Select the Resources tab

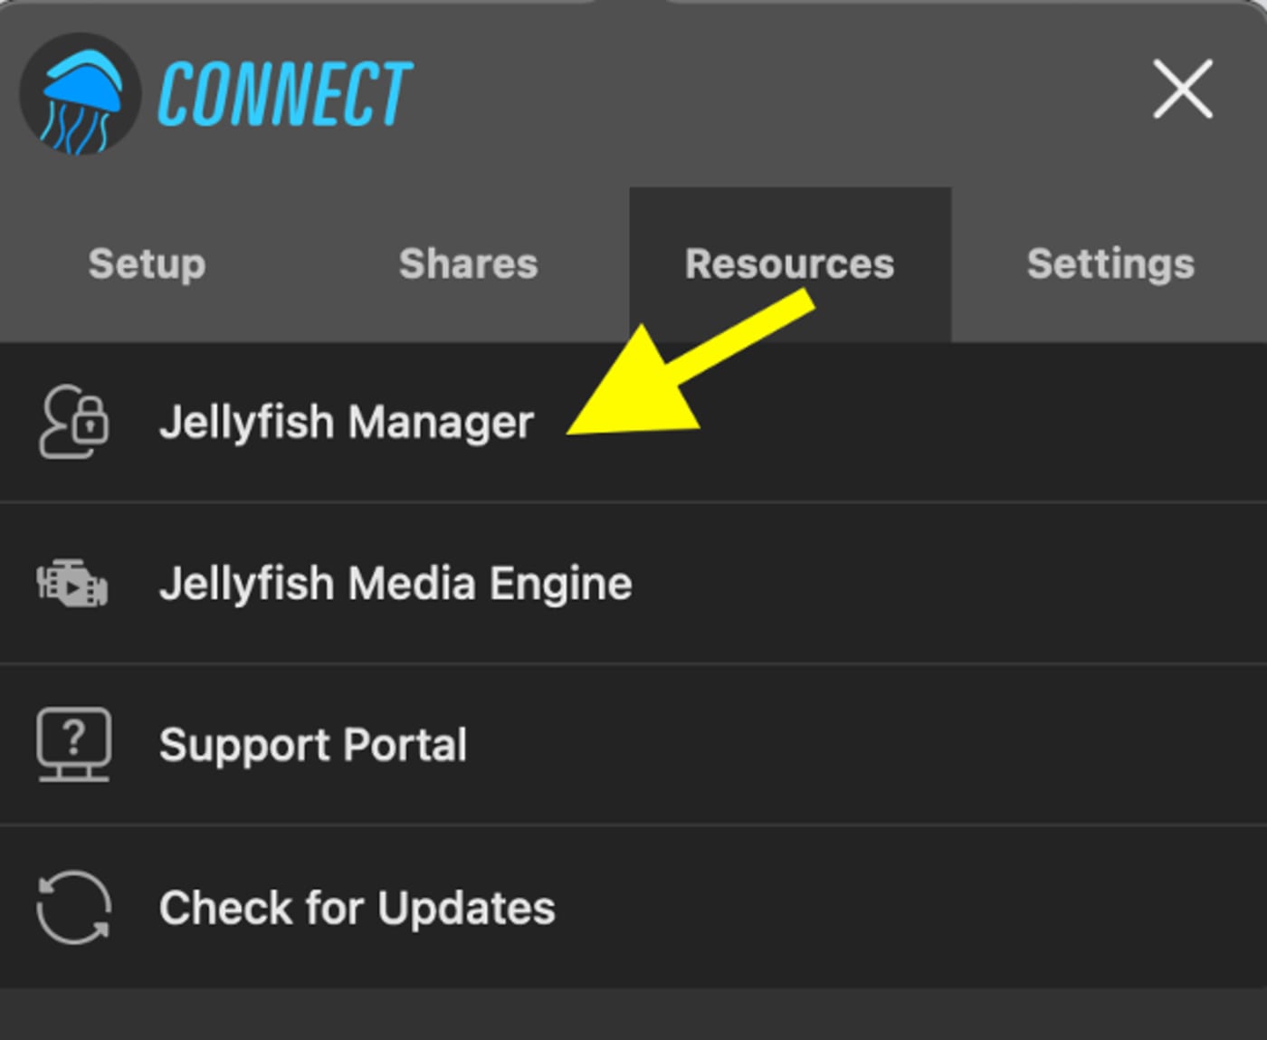tap(790, 264)
